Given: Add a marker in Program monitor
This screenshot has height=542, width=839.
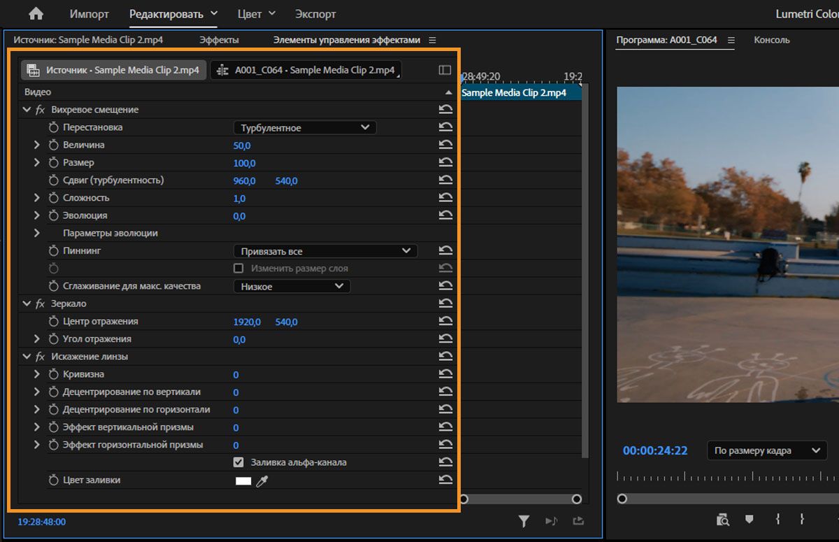Looking at the screenshot, I should click(750, 519).
